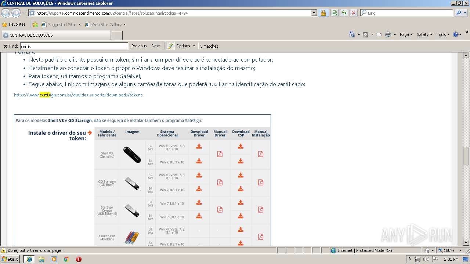The height and width of the screenshot is (264, 470).
Task: Refresh the page with the refresh icon
Action: (x=344, y=13)
